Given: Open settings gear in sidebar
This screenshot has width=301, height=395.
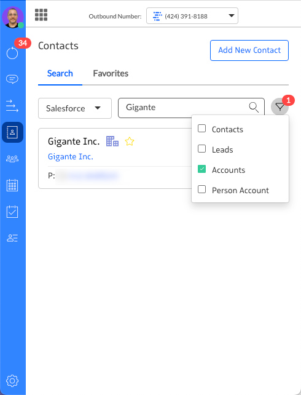Looking at the screenshot, I should click(x=12, y=381).
